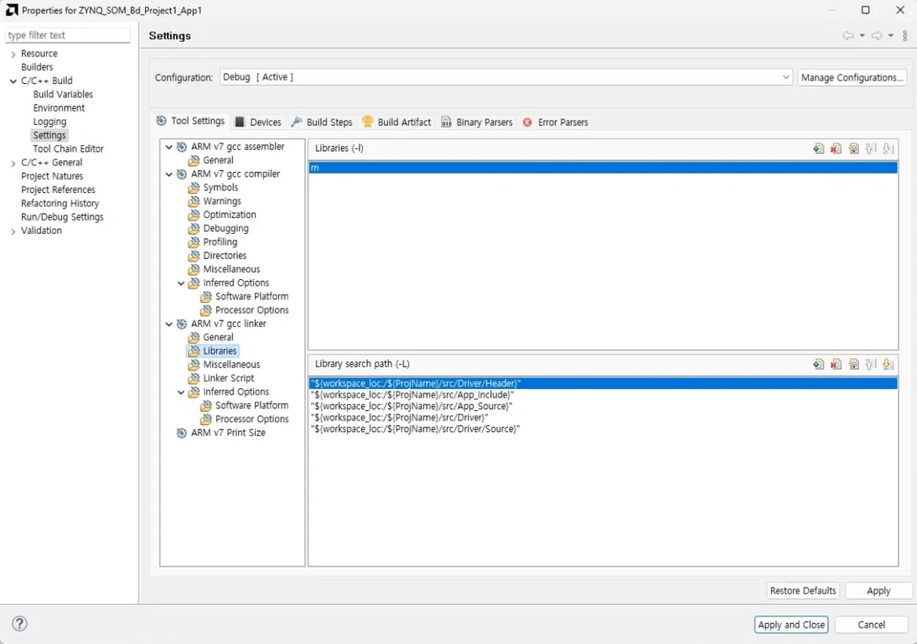Viewport: 917px width, 644px height.
Task: Open the Configuration dropdown
Action: point(506,77)
